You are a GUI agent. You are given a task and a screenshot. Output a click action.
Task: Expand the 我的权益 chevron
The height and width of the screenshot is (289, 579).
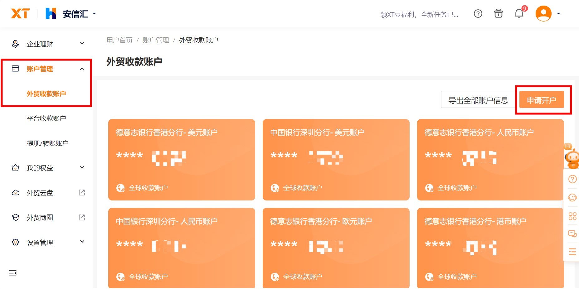[82, 167]
